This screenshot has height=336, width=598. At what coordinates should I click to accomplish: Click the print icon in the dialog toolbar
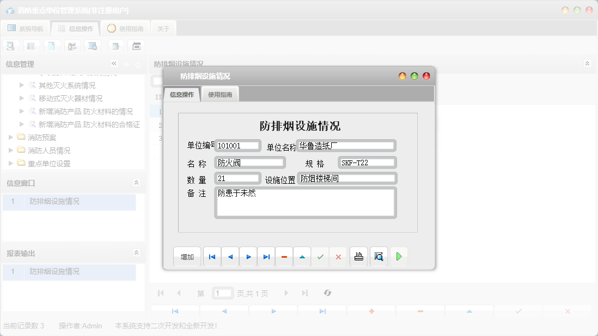[x=358, y=256]
